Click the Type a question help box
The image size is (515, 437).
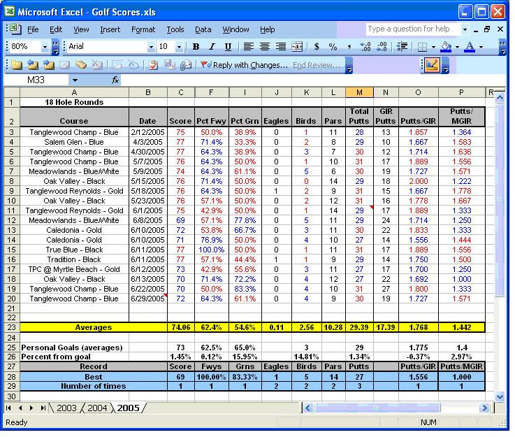(411, 29)
